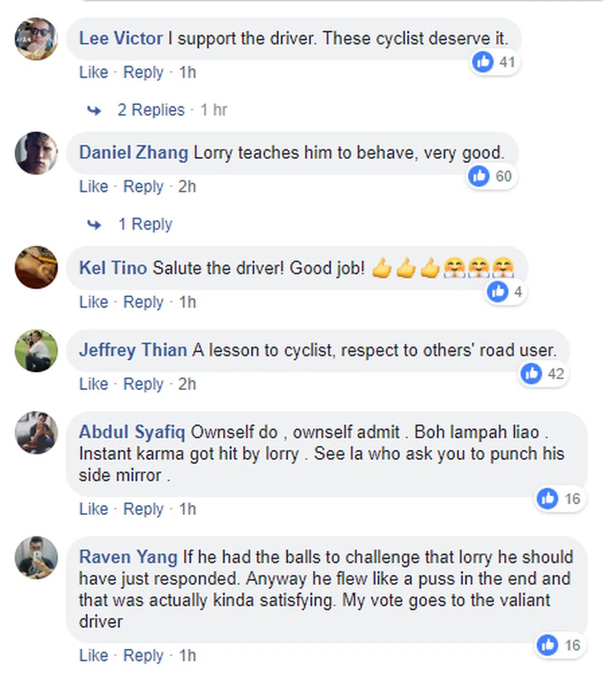Click the reply arrow icon beside 2 Replies
The image size is (604, 680).
[x=94, y=110]
